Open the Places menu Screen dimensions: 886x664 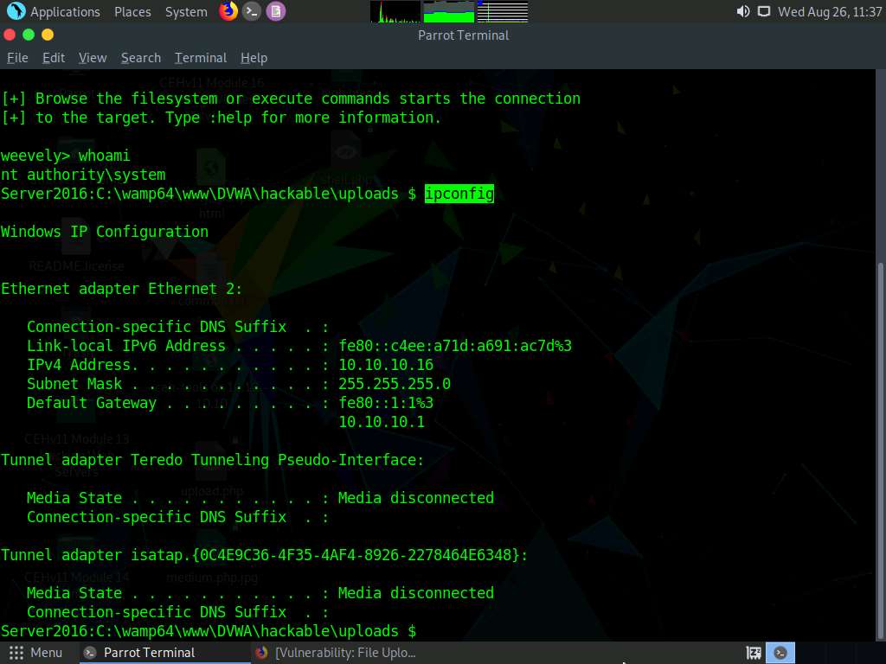point(132,11)
